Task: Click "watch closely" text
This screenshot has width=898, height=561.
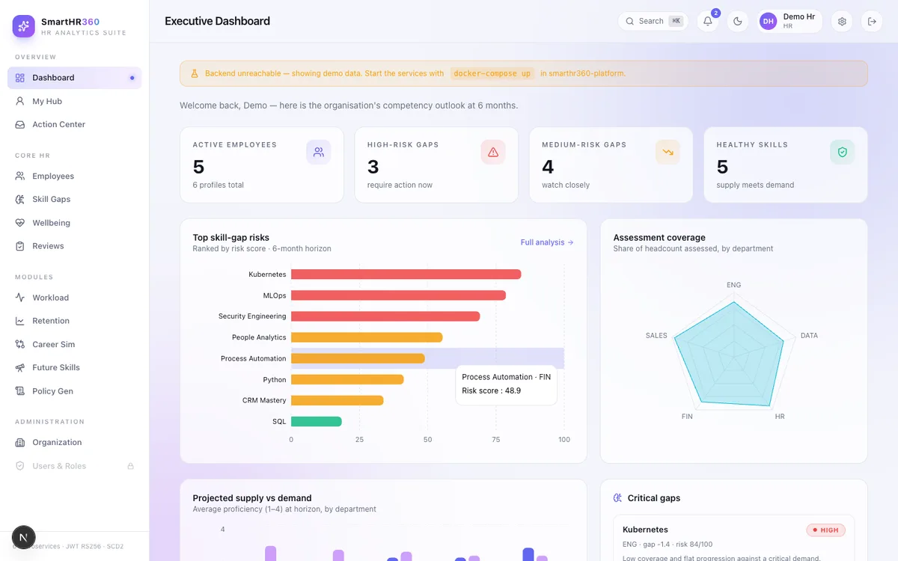Action: 566,185
